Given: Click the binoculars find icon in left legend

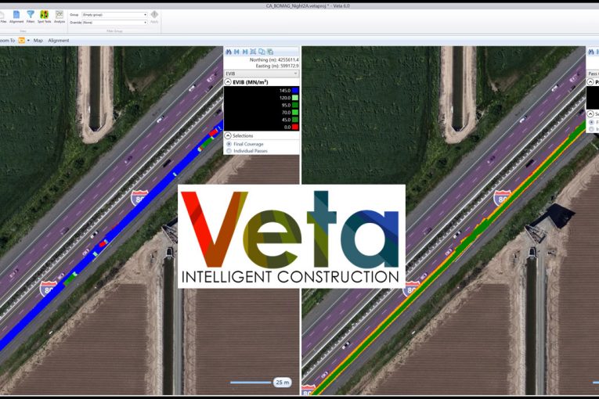Looking at the screenshot, I should 228,51.
